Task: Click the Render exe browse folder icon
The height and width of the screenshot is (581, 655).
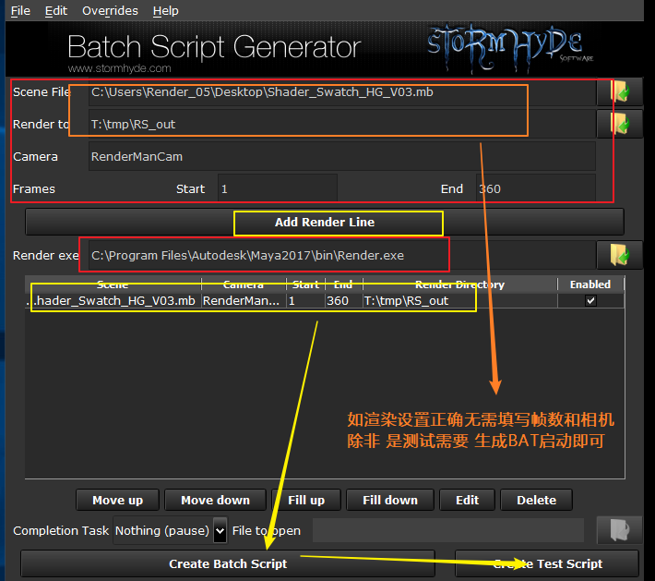Action: pos(619,255)
